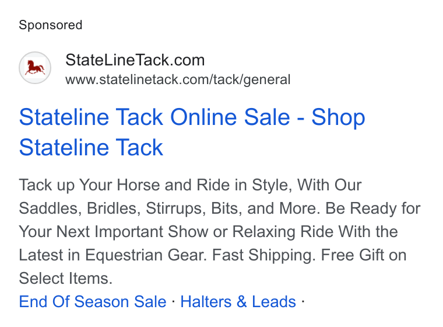Click the trailing dot after Halters & Leads

(303, 301)
